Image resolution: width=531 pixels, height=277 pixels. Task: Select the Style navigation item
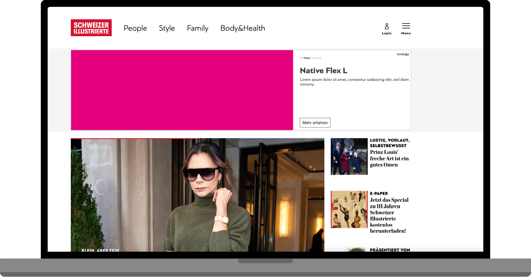pyautogui.click(x=167, y=28)
